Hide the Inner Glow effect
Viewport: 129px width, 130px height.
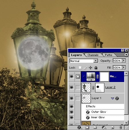(x=71, y=117)
